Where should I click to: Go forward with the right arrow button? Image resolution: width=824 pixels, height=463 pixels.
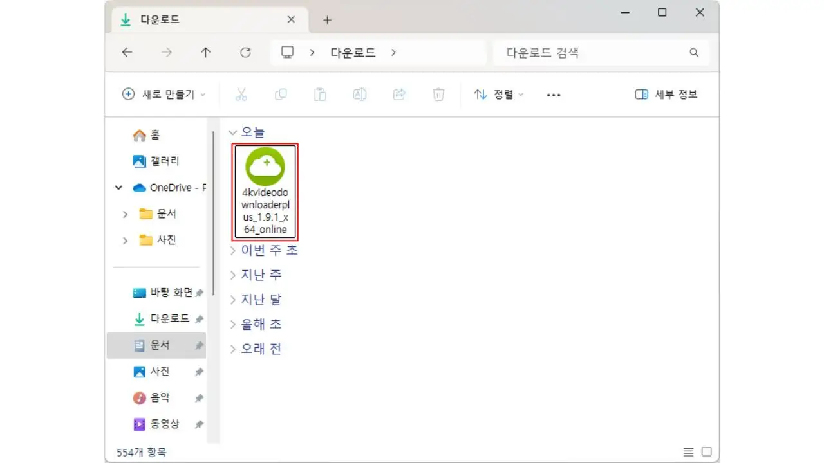167,53
